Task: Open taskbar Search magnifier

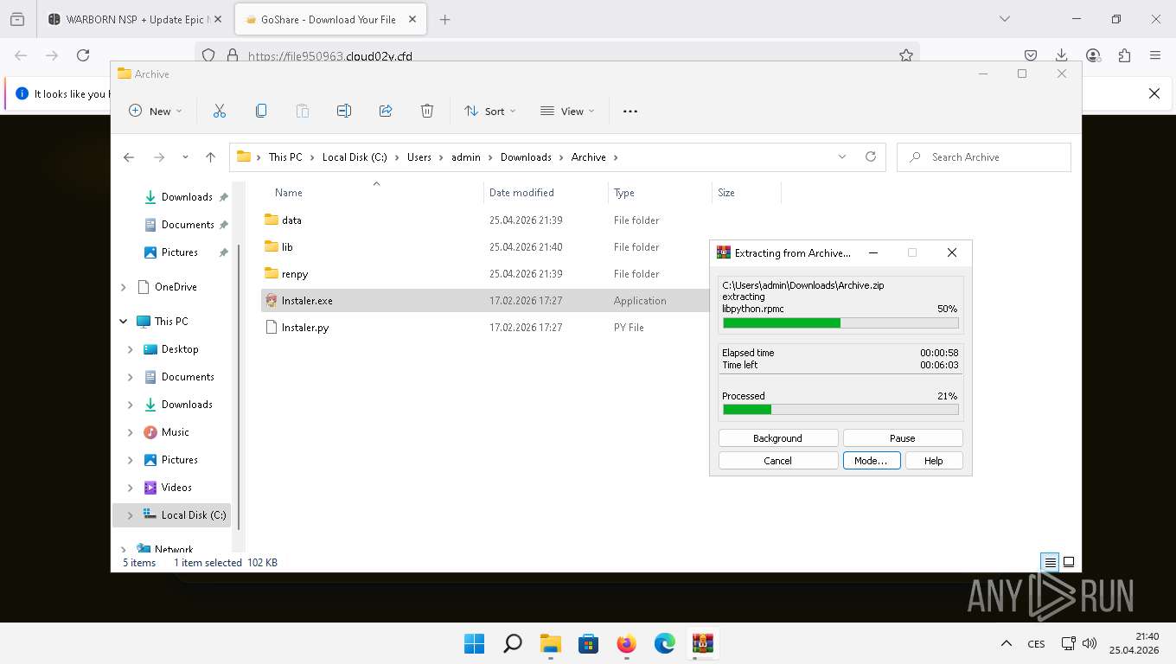Action: click(x=513, y=643)
